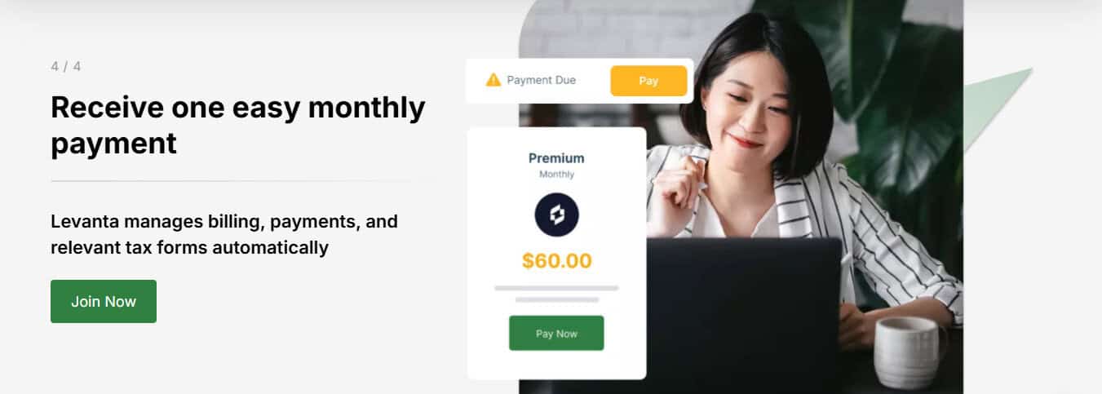Click the divider line under the heading
The image size is (1102, 394).
[238, 180]
